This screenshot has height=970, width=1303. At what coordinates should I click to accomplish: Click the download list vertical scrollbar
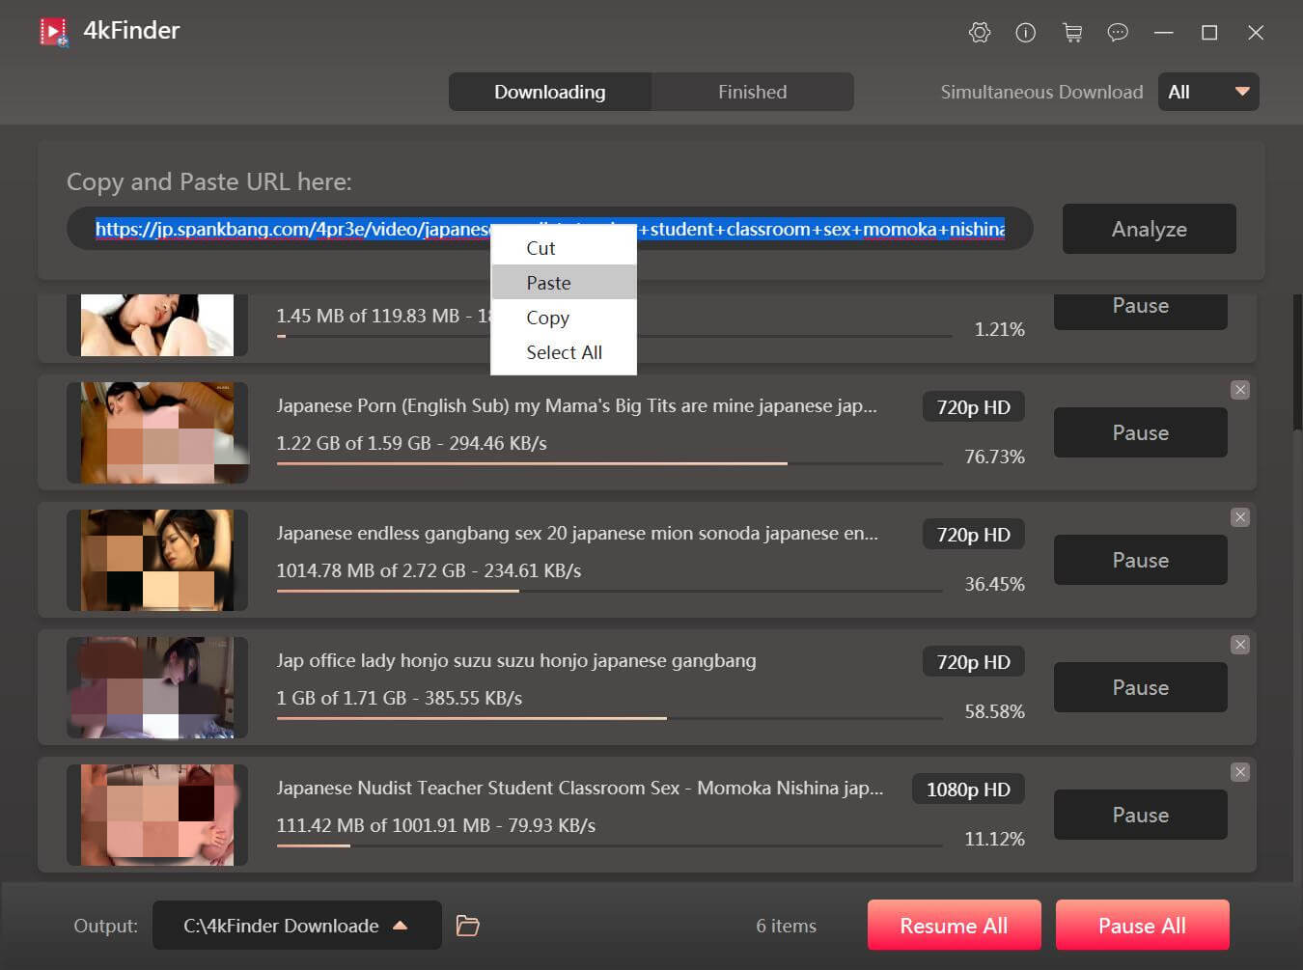click(x=1296, y=362)
